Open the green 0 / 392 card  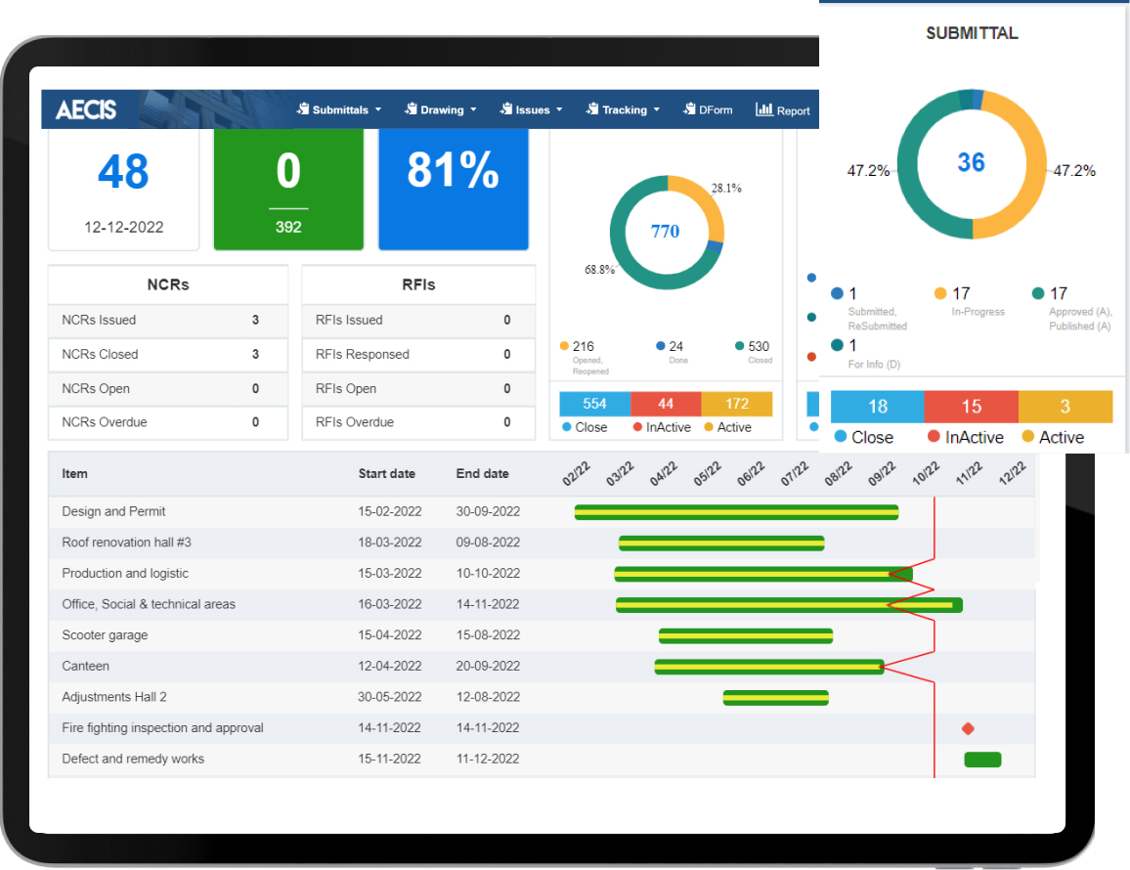[x=288, y=190]
